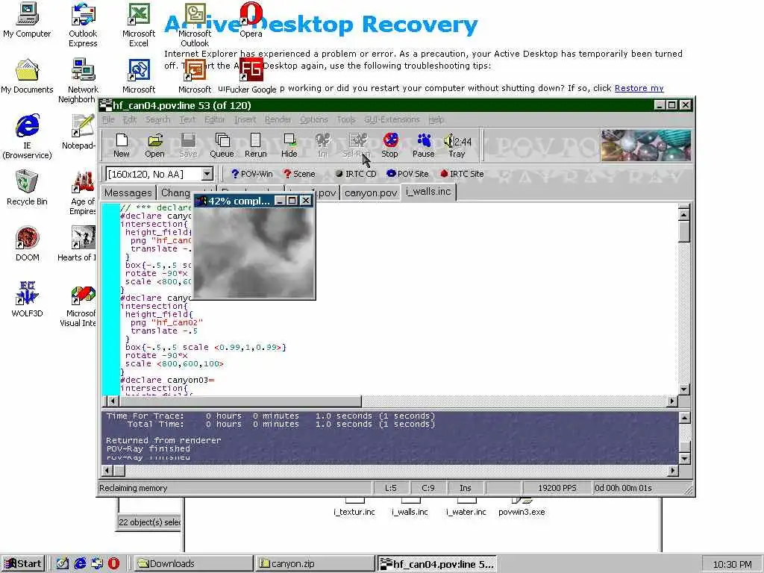Open the IRTC Site button

pos(462,174)
